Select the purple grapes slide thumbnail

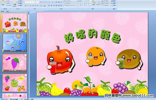(x=15, y=63)
